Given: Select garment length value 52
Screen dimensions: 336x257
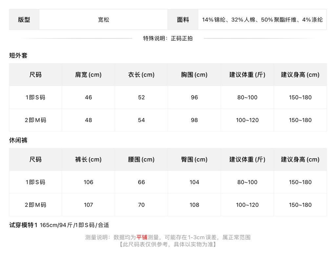Looking at the screenshot, I should tap(141, 97).
